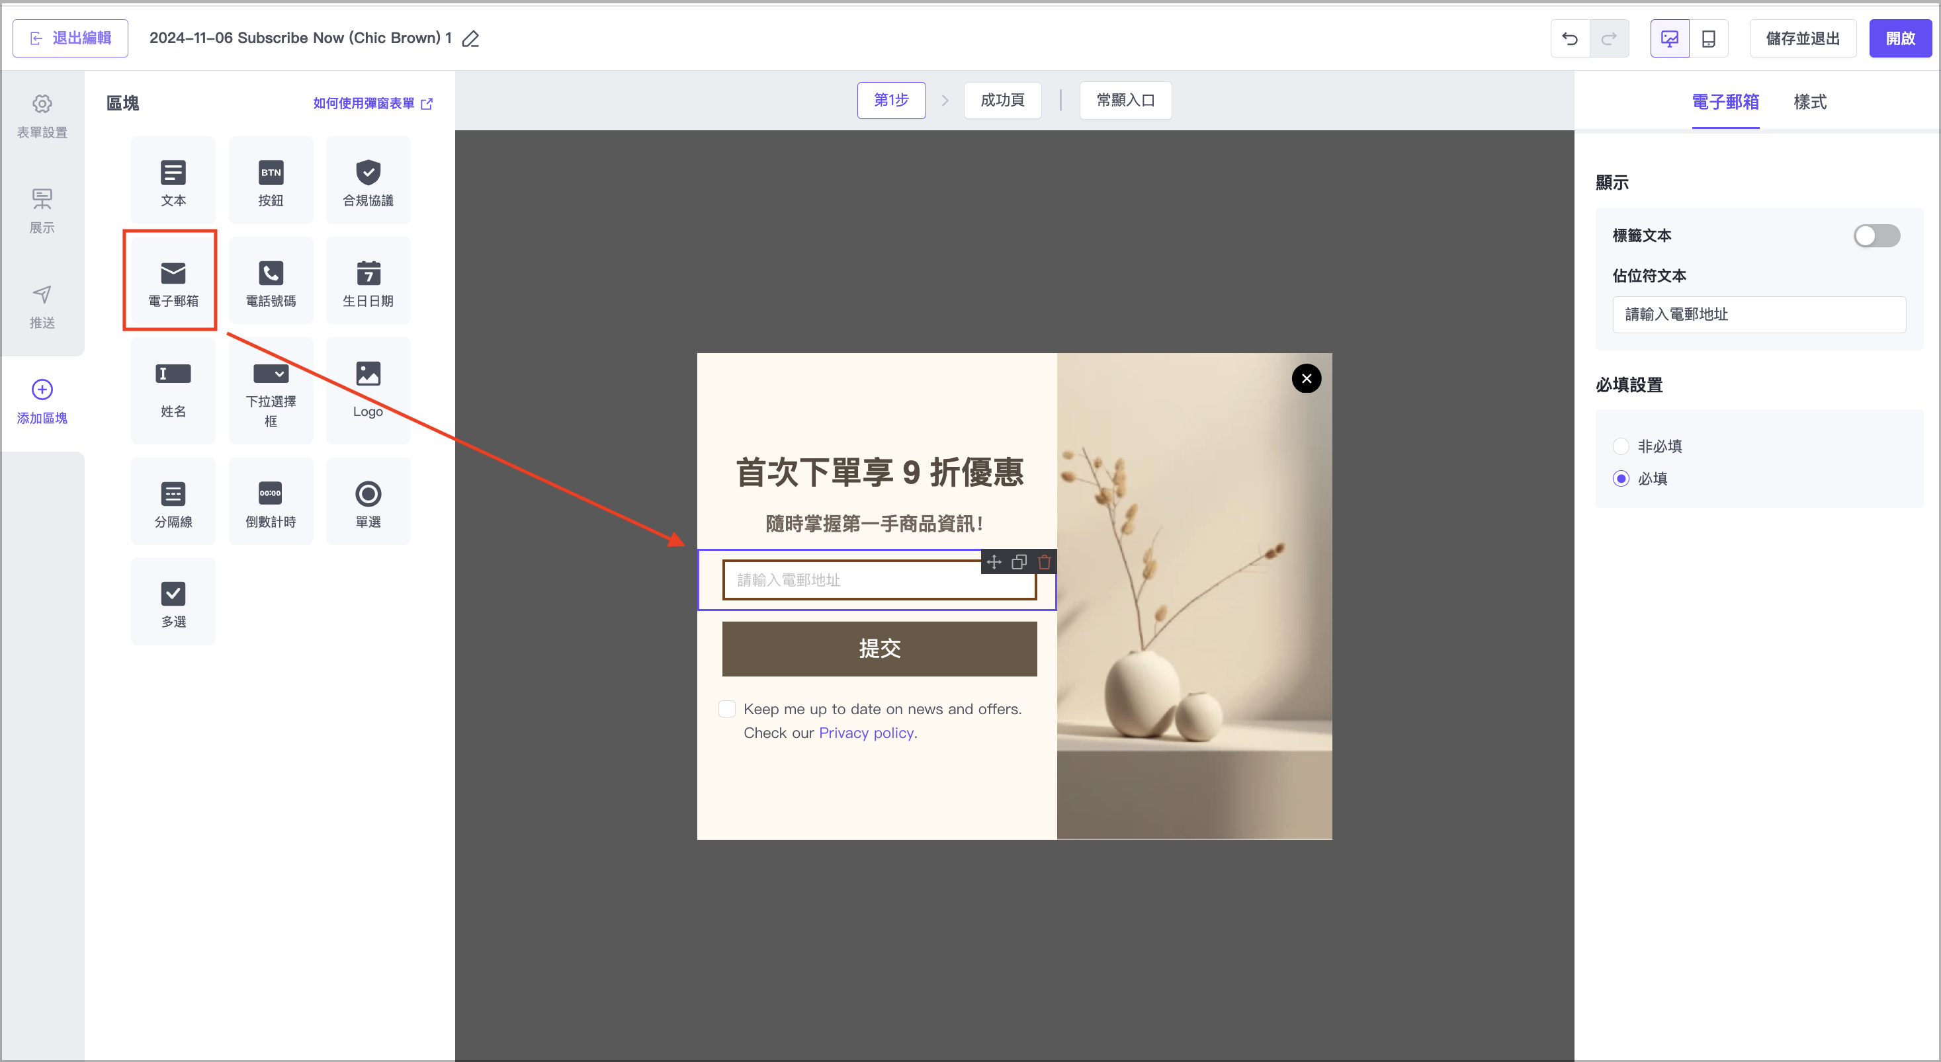This screenshot has width=1941, height=1062.
Task: Switch to the 樣式 tab
Action: 1809,102
